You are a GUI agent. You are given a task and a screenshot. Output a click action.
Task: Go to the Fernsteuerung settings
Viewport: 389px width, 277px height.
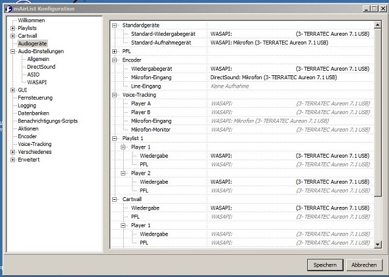(x=36, y=98)
